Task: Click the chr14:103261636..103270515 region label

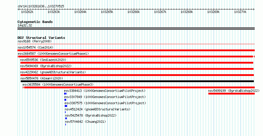Action: pyautogui.click(x=41, y=6)
